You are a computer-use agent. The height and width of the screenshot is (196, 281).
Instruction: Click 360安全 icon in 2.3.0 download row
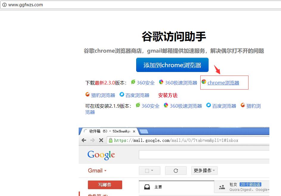[133, 82]
